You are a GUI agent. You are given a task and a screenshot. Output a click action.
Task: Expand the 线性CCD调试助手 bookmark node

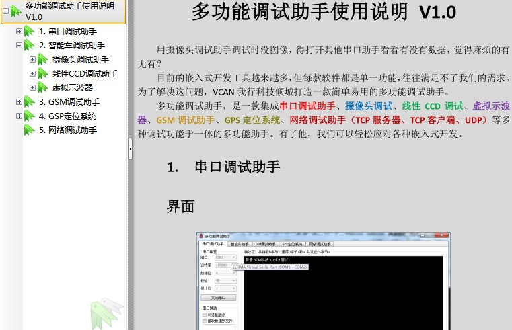tap(32, 74)
